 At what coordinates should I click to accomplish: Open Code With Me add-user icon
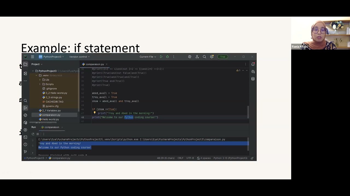[x=197, y=57]
